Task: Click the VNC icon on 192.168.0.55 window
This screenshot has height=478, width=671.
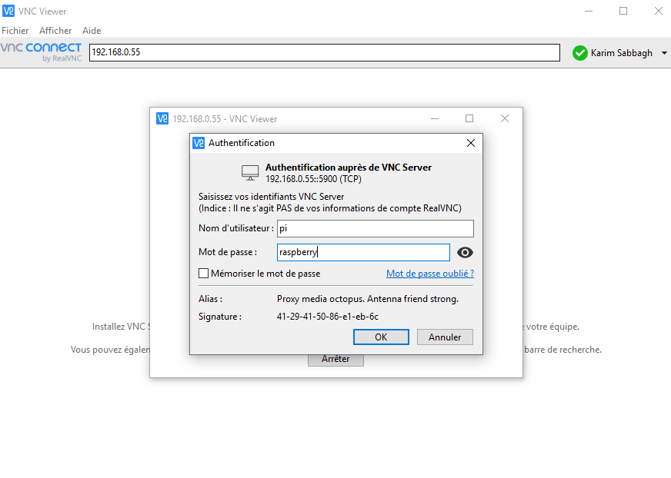Action: tap(162, 118)
